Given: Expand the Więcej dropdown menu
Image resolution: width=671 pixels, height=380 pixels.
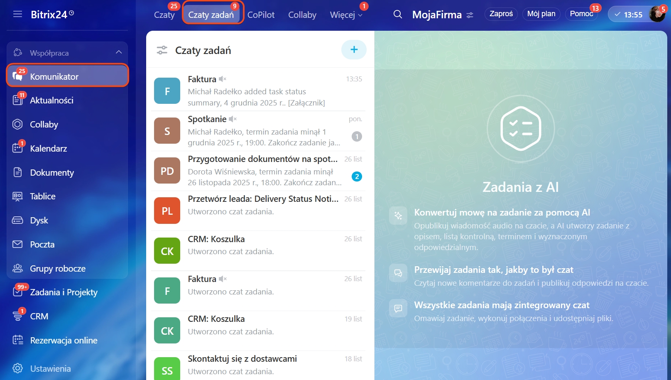Looking at the screenshot, I should (346, 15).
